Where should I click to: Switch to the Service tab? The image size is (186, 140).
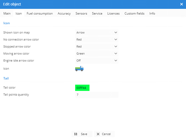point(97,14)
